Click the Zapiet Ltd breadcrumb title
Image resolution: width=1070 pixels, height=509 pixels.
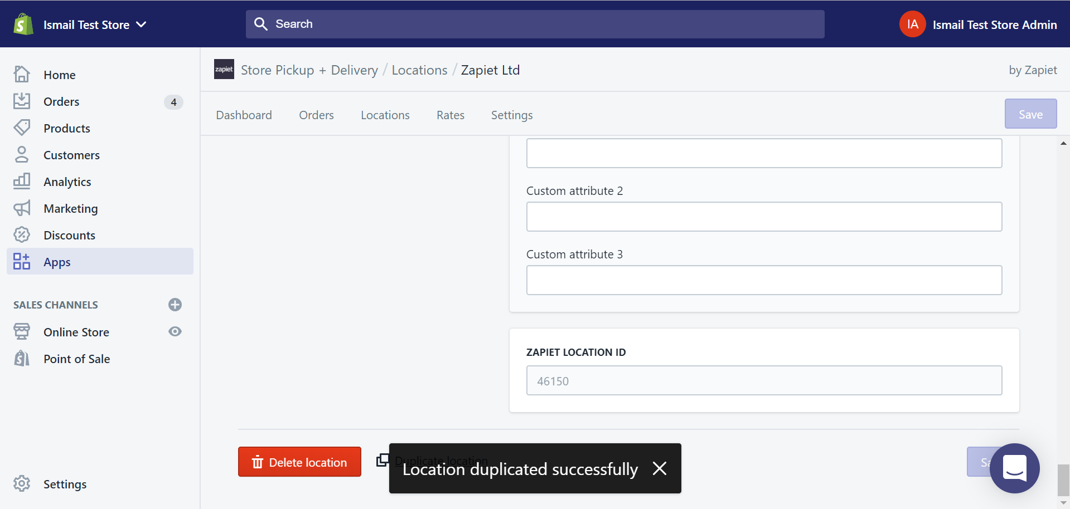tap(490, 70)
